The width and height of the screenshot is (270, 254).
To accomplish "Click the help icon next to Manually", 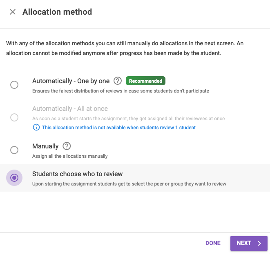I will 67,146.
